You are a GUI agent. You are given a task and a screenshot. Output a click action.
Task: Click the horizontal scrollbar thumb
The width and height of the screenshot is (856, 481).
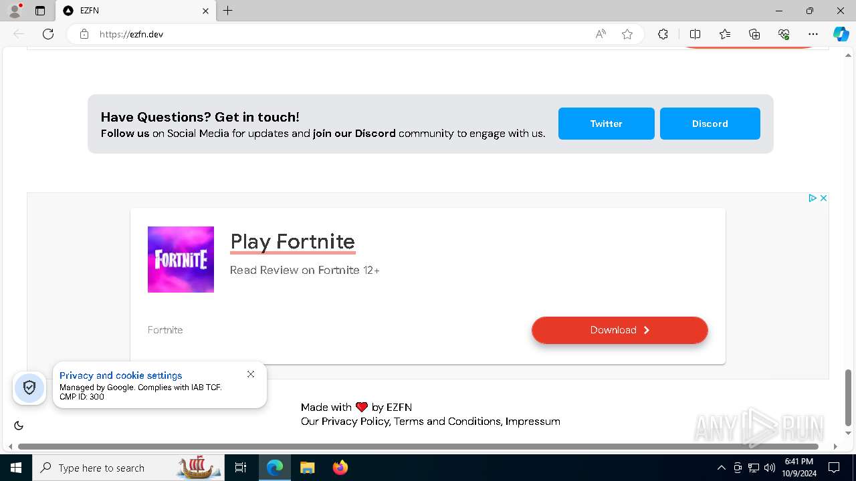click(418, 446)
